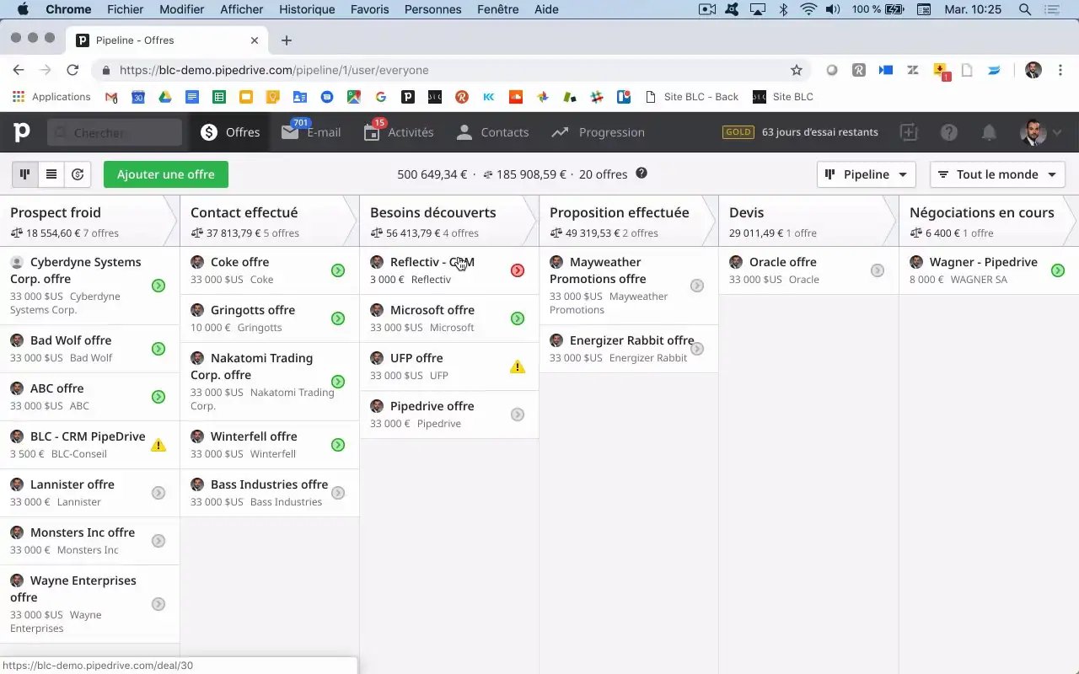Open the help question mark in navbar
This screenshot has width=1079, height=674.
[949, 132]
